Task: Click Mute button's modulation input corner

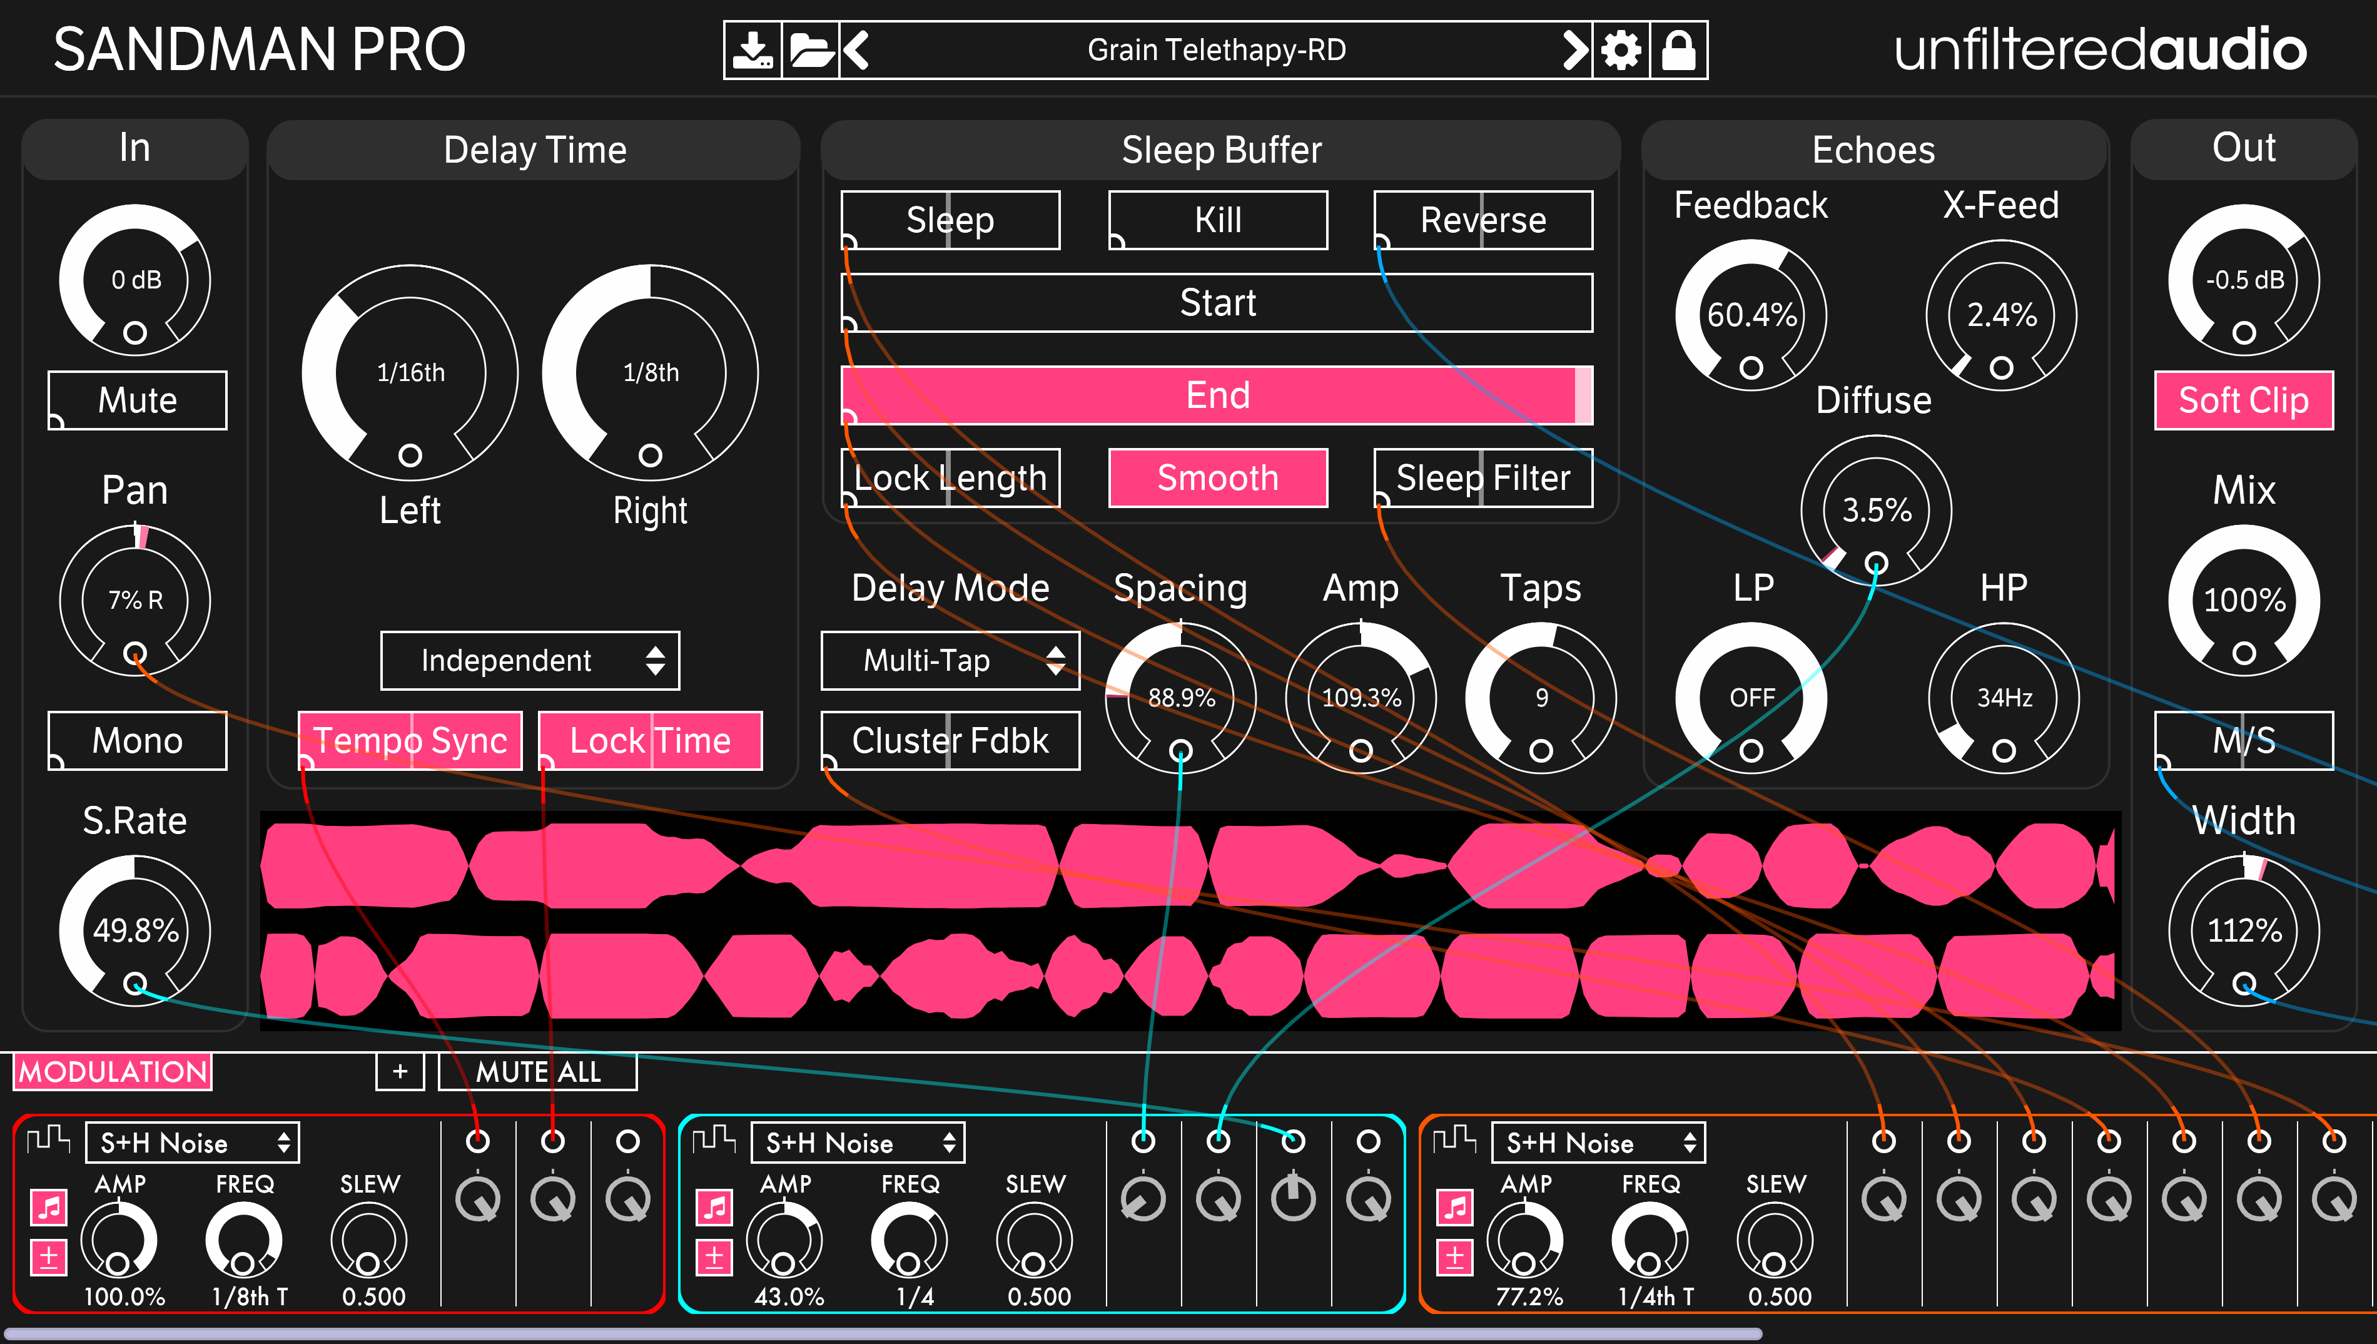Action: point(56,422)
